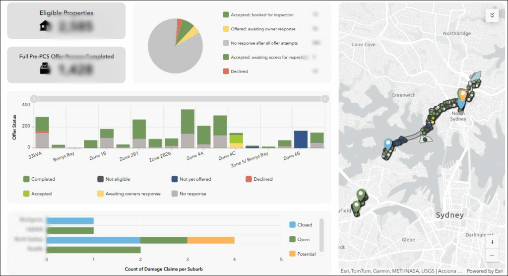Select 'Accepted: booked for inspection' pie legend entry
The image size is (508, 276).
coord(258,14)
